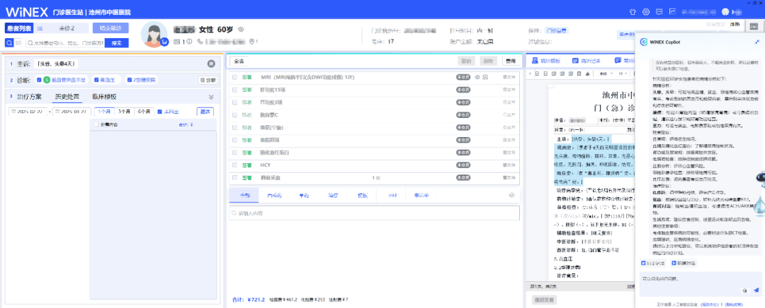
Task: Click the settings gear in order tabs row
Action: [511, 194]
